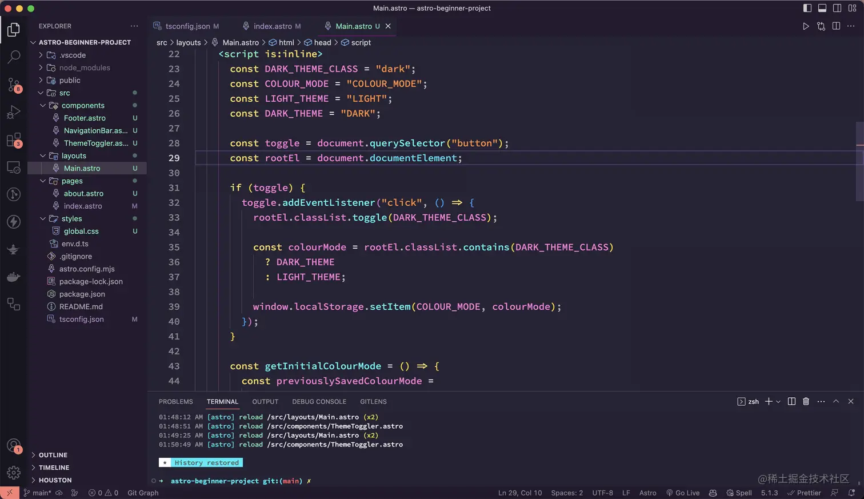Viewport: 864px width, 499px height.
Task: Synchronize changes via the cloud icon beside main*
Action: (59, 493)
